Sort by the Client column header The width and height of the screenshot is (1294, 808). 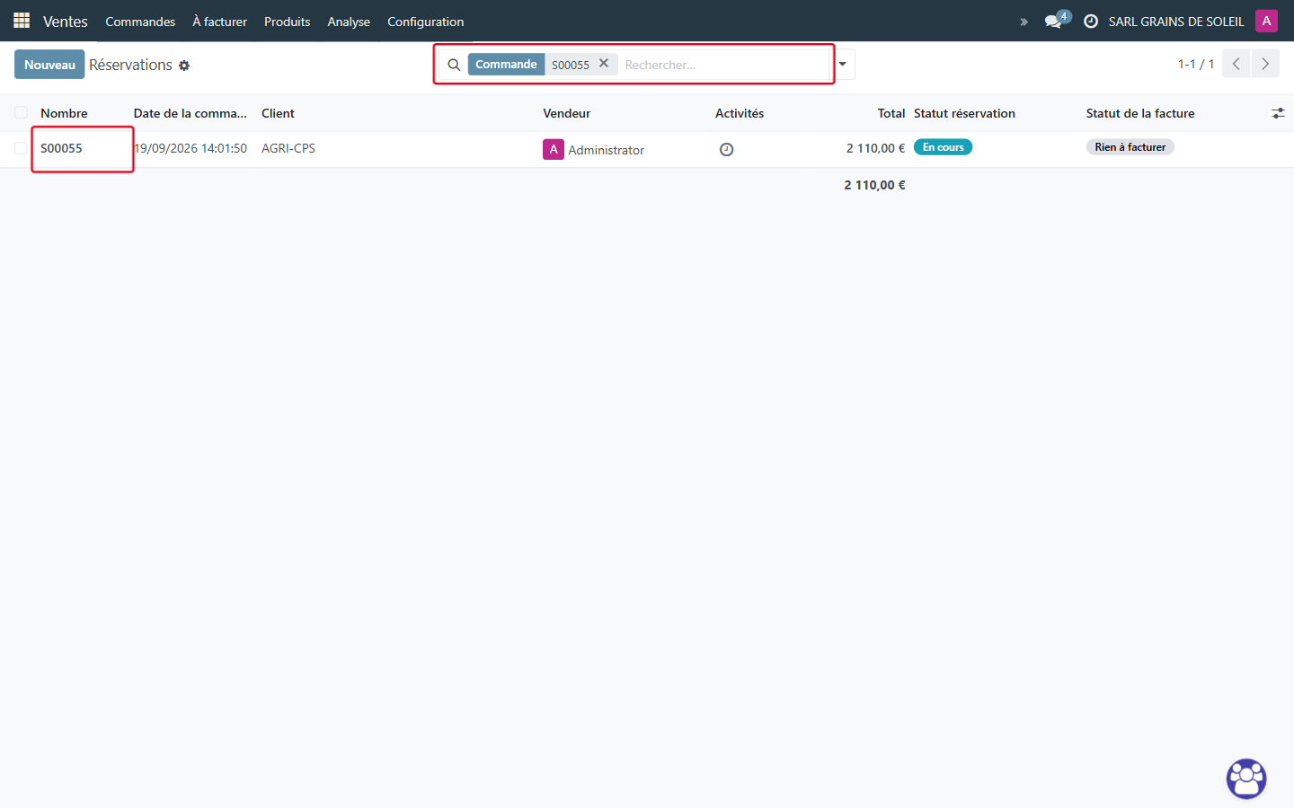[278, 113]
